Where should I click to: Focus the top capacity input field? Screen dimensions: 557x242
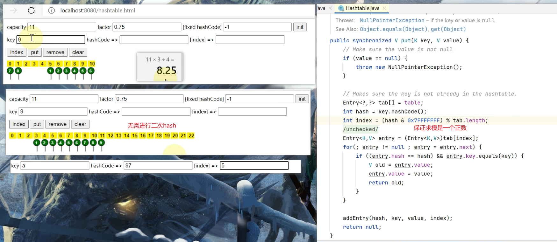62,27
